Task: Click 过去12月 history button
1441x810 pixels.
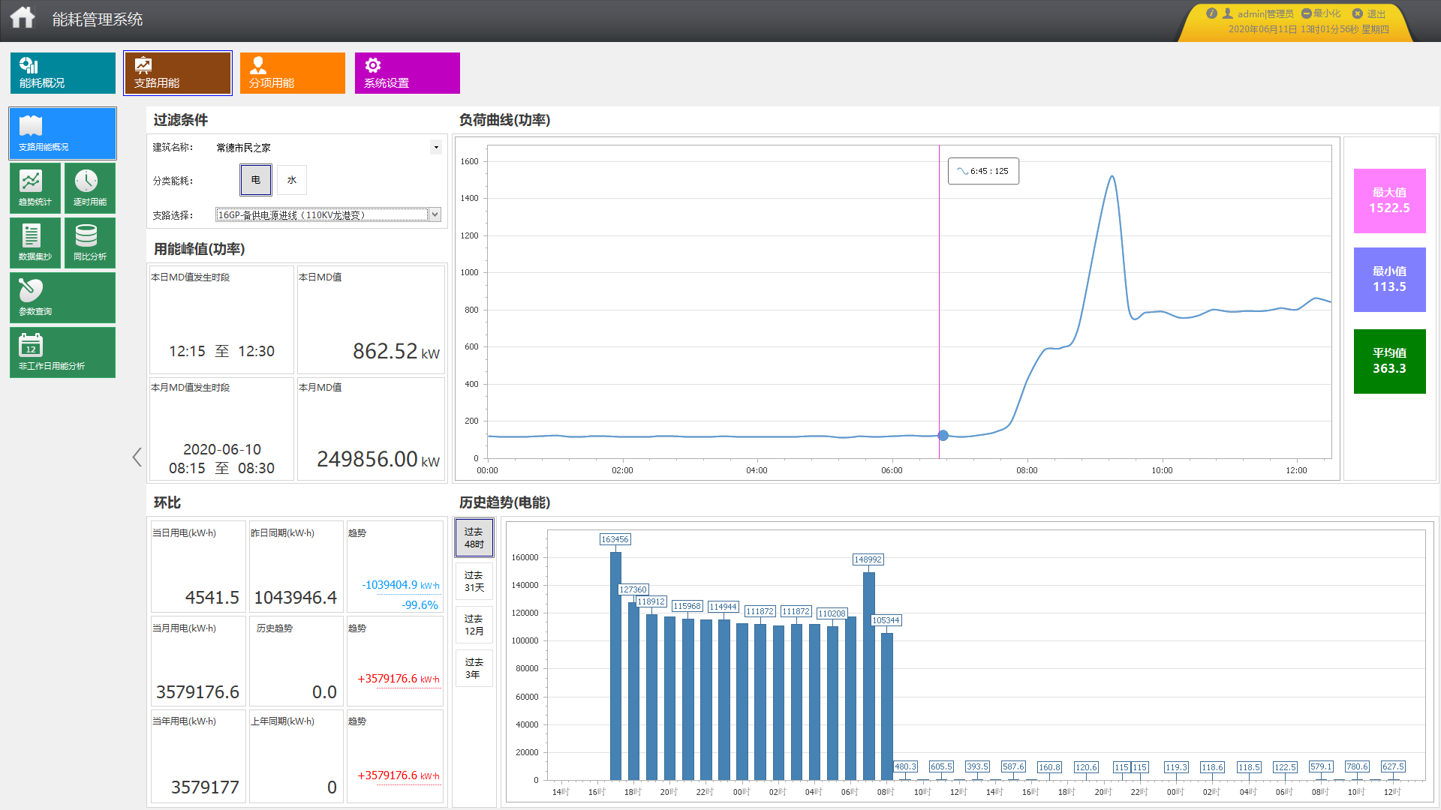Action: point(474,625)
